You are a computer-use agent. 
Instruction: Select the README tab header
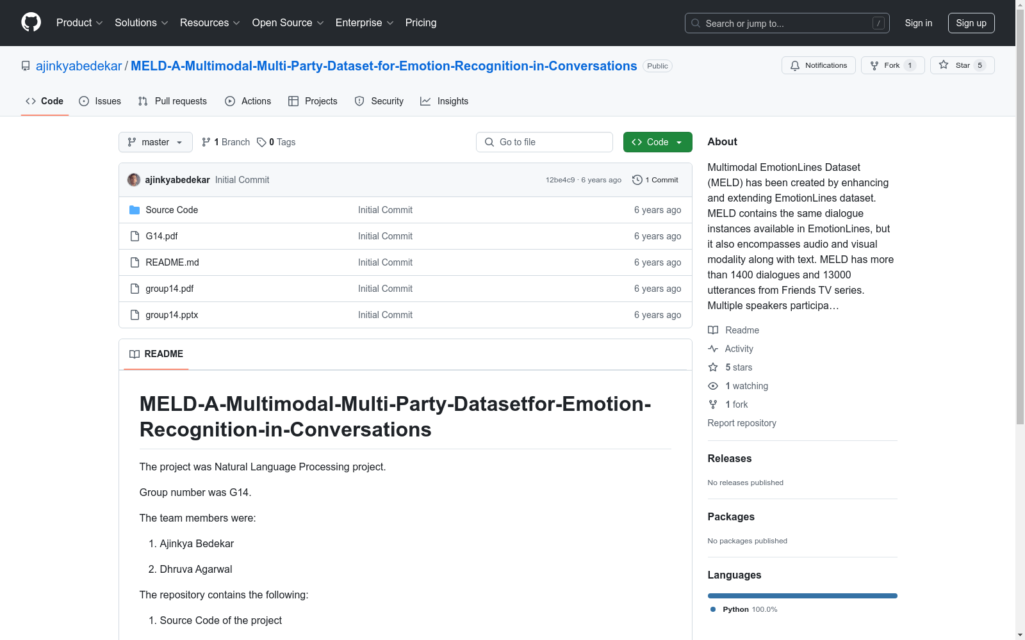156,354
